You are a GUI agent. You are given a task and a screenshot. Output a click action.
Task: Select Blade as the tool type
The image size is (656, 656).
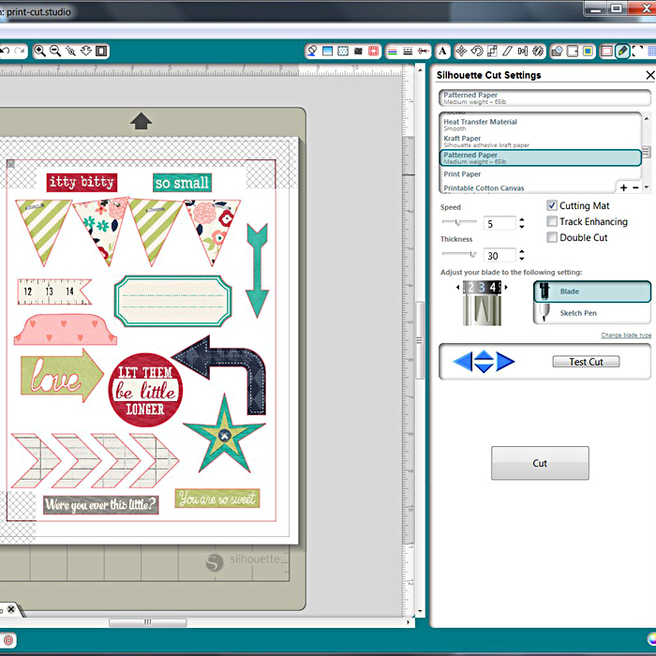click(x=592, y=291)
